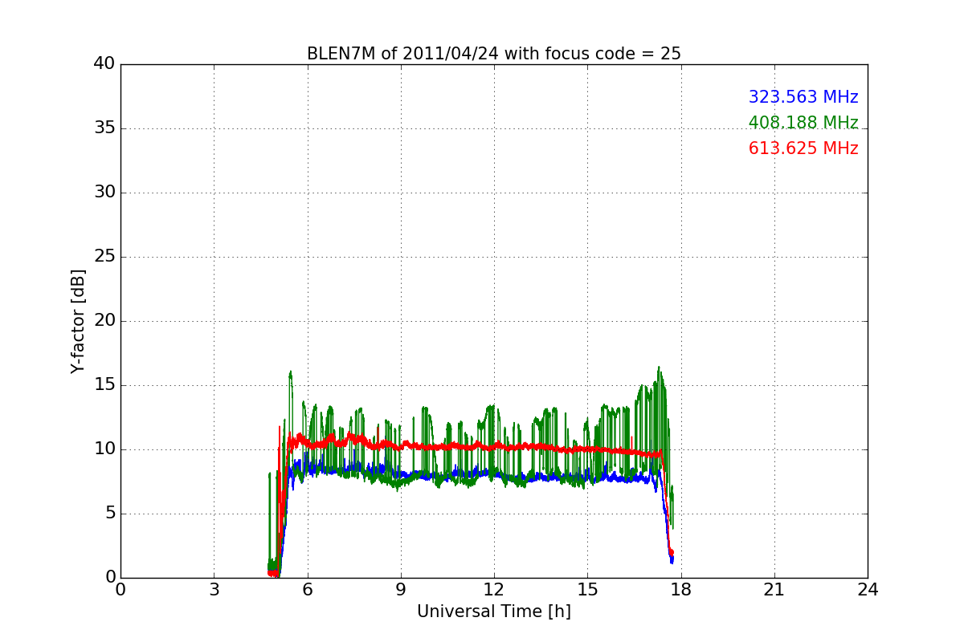Click the x-axis tick label 6
This screenshot has height=642, width=964.
(307, 589)
